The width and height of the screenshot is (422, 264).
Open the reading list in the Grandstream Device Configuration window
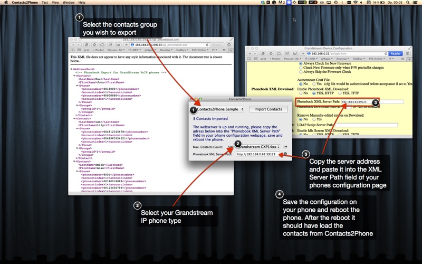click(249, 59)
